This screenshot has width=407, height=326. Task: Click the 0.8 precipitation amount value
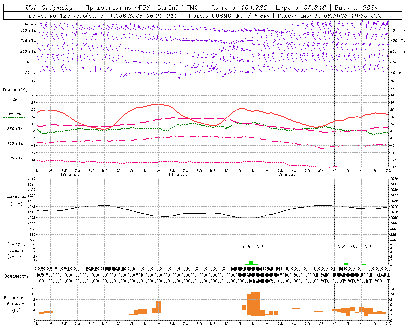[246, 247]
